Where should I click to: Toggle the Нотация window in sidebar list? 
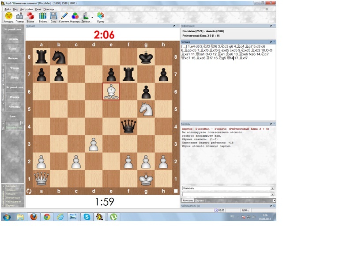[15, 194]
